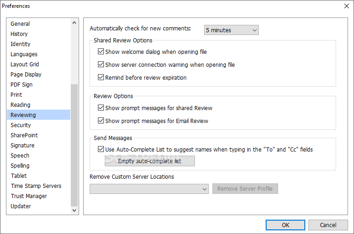Select the Reading category
The height and width of the screenshot is (234, 354).
pos(38,105)
